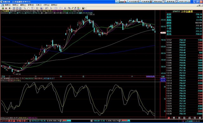Click the $TWT17 上市金融業 panel header
Screen dimensions: 203x123
coord(183,11)
